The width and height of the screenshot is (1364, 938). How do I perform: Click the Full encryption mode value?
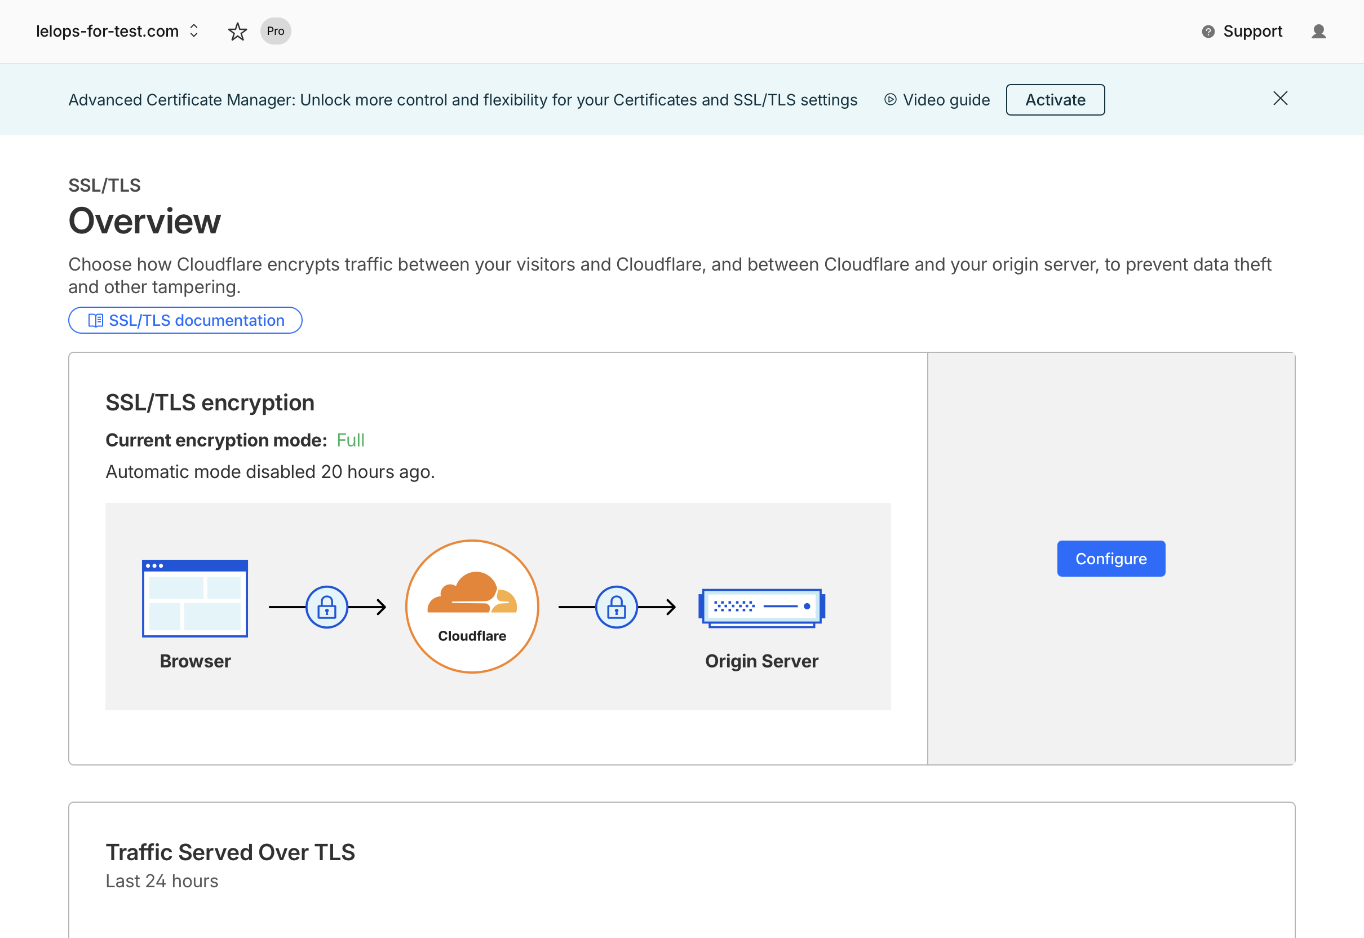pos(351,440)
